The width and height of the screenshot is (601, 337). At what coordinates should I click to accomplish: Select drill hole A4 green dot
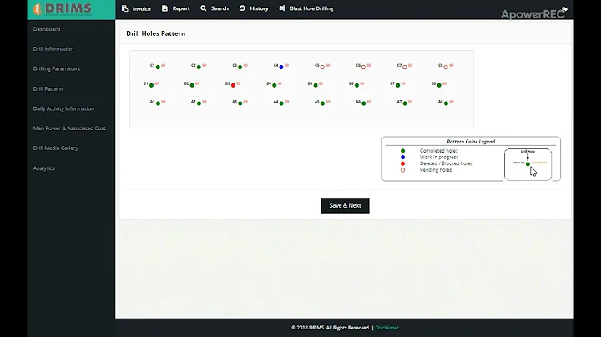click(x=281, y=103)
